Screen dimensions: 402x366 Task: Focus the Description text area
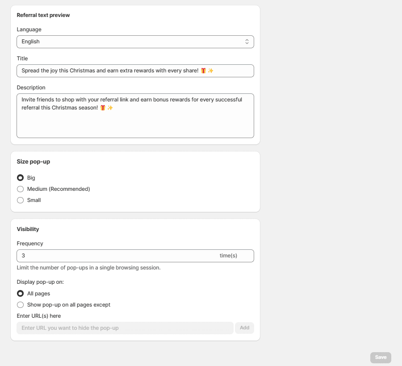pos(135,121)
